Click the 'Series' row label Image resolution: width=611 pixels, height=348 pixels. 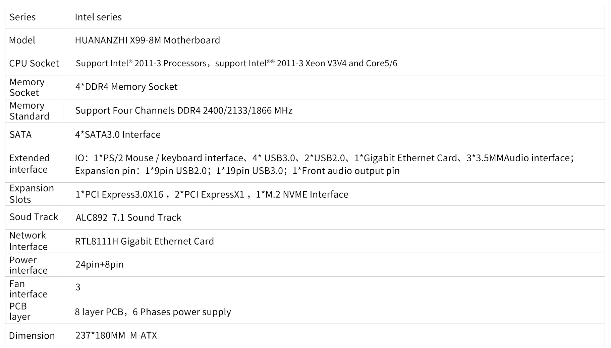(22, 17)
